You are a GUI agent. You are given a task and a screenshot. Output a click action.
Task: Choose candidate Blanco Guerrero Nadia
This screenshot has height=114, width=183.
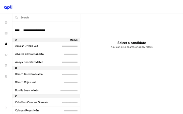click(46, 74)
